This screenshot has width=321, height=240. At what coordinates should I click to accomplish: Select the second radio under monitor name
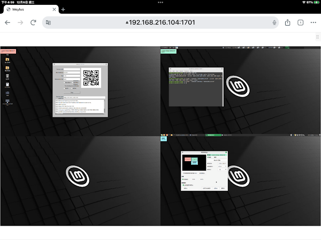pyautogui.click(x=213, y=157)
